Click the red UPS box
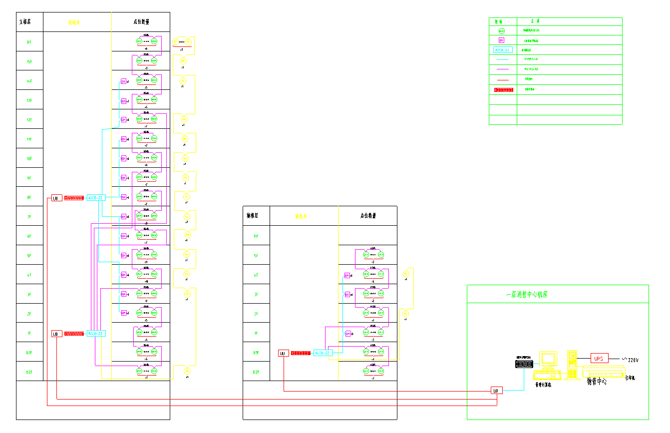The width and height of the screenshot is (670, 433). tap(600, 358)
